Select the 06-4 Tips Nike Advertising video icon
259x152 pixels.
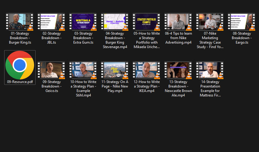click(x=178, y=22)
